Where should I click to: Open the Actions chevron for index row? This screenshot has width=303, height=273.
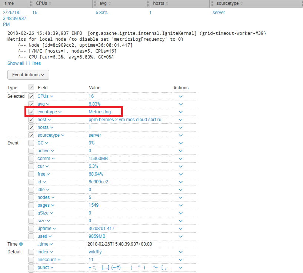coord(181,252)
